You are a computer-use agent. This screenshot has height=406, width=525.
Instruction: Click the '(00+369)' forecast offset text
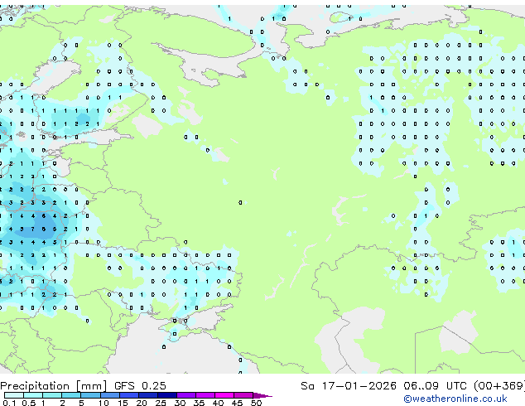pyautogui.click(x=499, y=386)
